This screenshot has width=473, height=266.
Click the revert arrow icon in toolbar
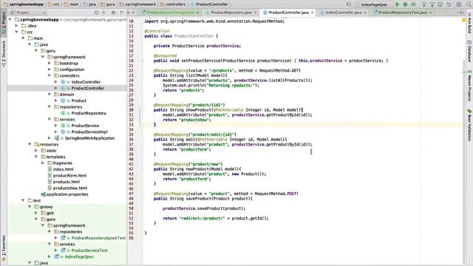tap(449, 4)
